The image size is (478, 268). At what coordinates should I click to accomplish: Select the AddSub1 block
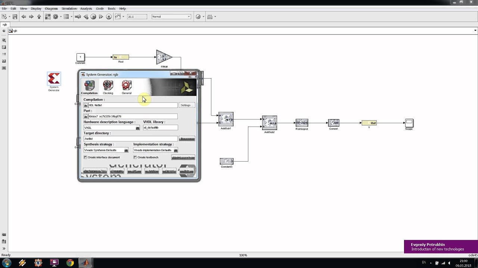(x=226, y=119)
